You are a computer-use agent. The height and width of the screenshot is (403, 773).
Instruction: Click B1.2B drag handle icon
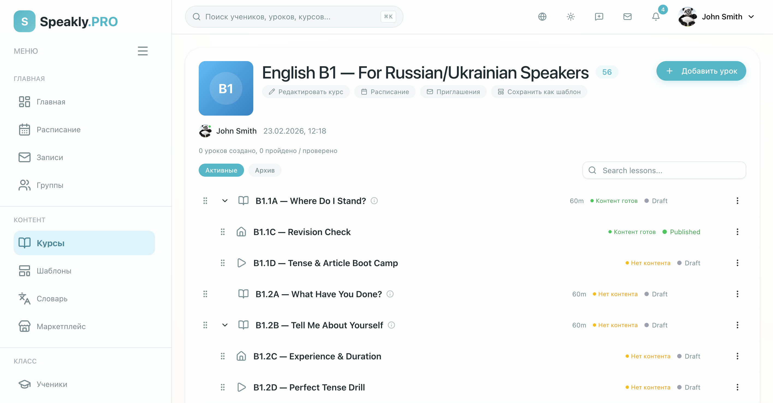pyautogui.click(x=205, y=325)
